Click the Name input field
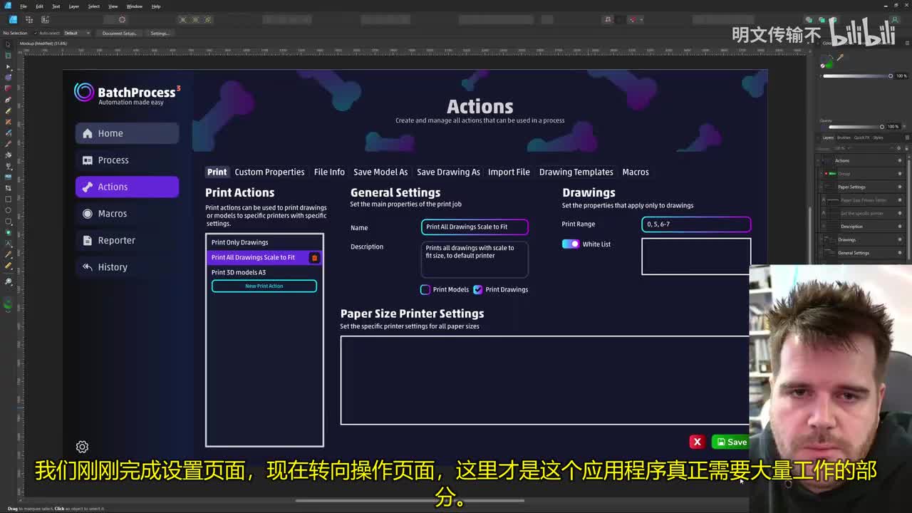This screenshot has width=912, height=513. click(475, 227)
